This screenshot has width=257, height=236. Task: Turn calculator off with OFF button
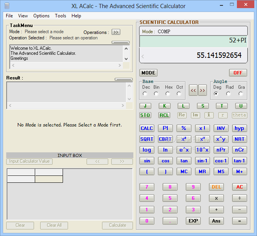click(238, 72)
